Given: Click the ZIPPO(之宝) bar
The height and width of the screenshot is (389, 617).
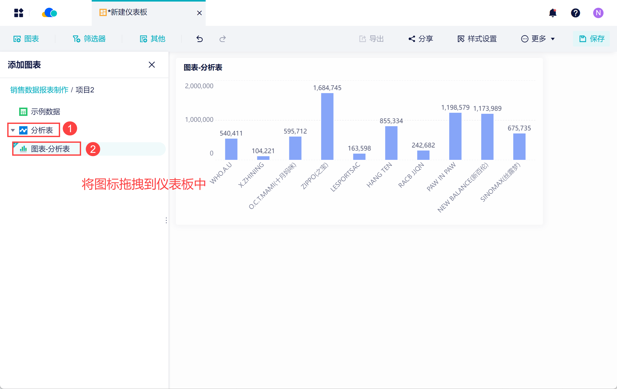Looking at the screenshot, I should pos(327,126).
